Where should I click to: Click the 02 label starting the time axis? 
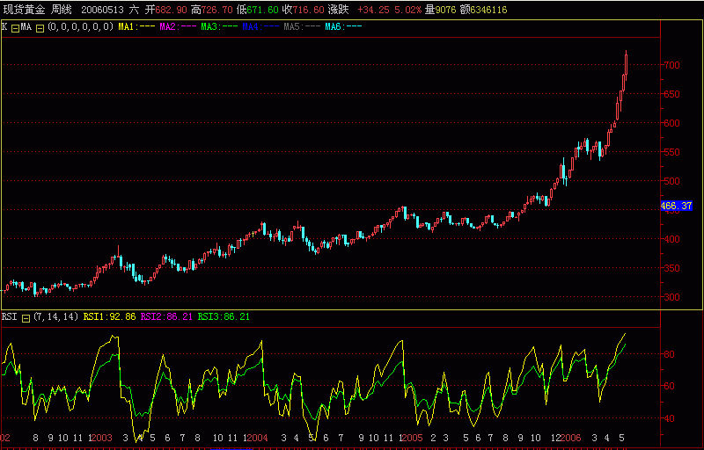pyautogui.click(x=5, y=438)
